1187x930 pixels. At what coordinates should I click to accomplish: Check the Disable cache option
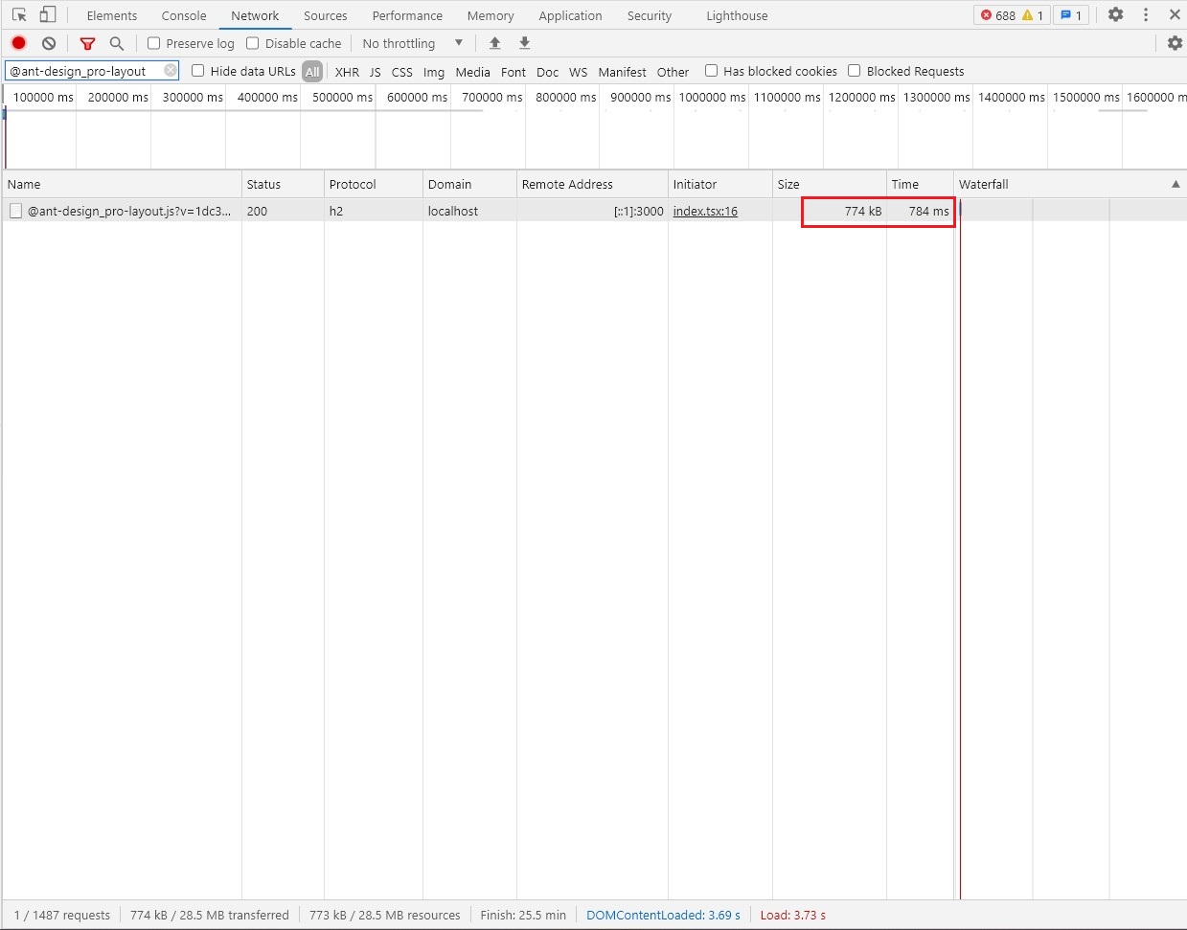(253, 43)
